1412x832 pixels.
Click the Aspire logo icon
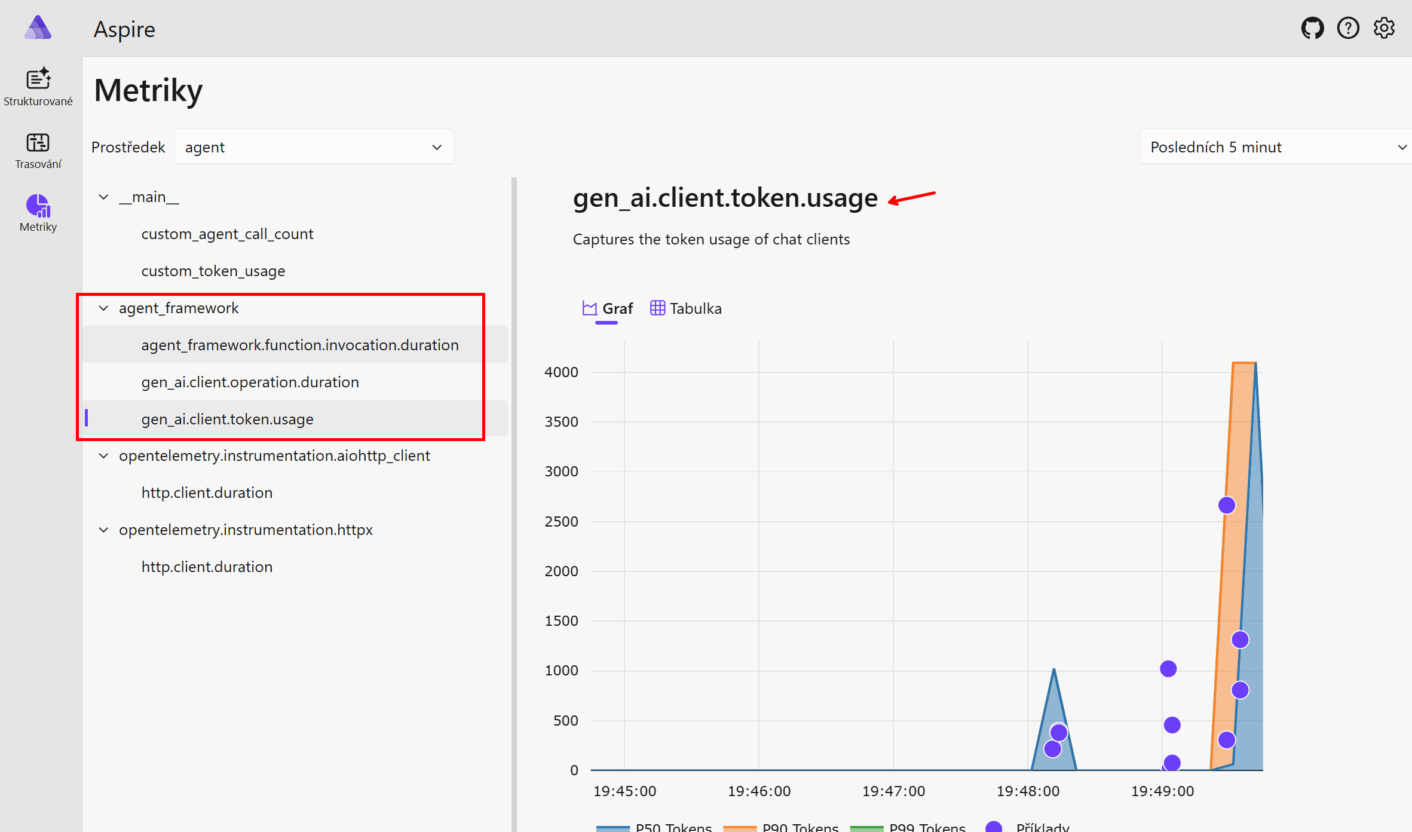click(x=38, y=28)
